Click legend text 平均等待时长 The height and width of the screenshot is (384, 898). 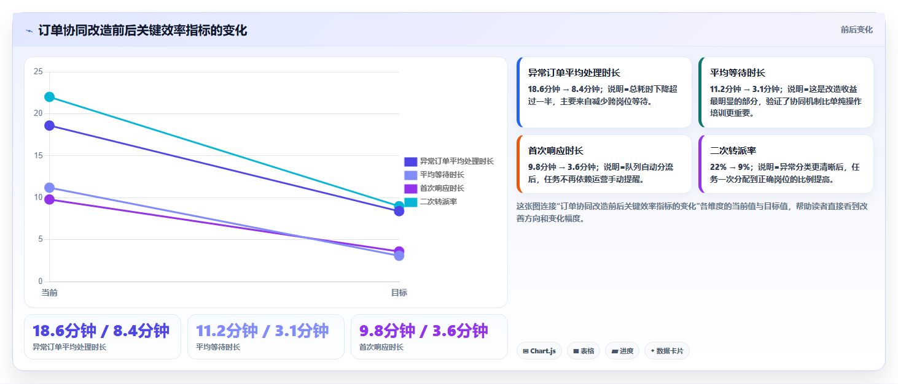point(442,175)
